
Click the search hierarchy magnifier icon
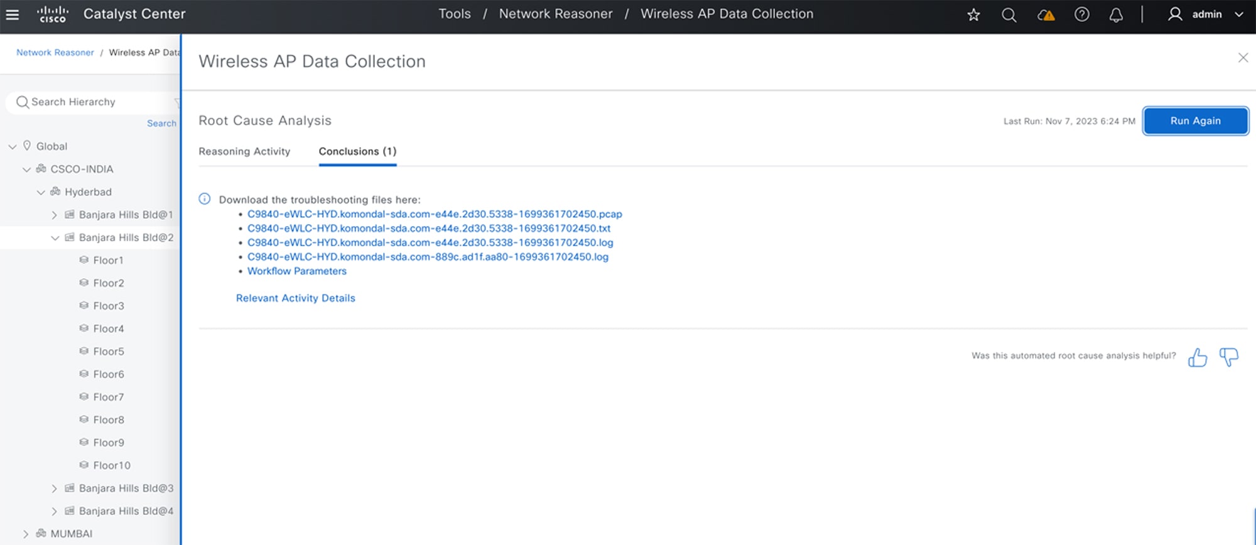click(x=23, y=102)
